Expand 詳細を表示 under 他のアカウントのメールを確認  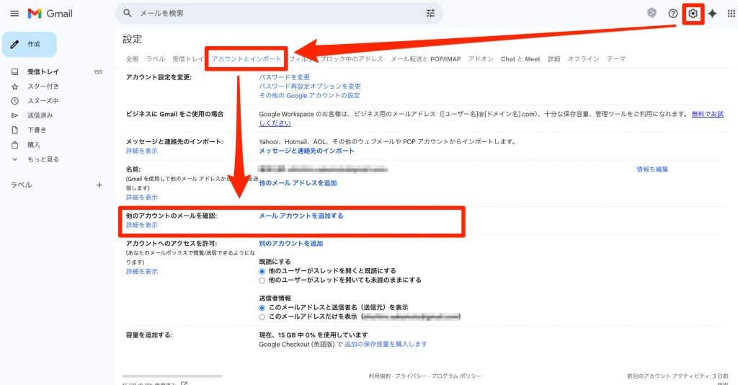(141, 226)
